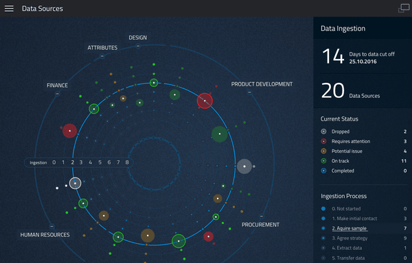The width and height of the screenshot is (412, 263).
Task: Click the On track status icon
Action: pos(323,161)
